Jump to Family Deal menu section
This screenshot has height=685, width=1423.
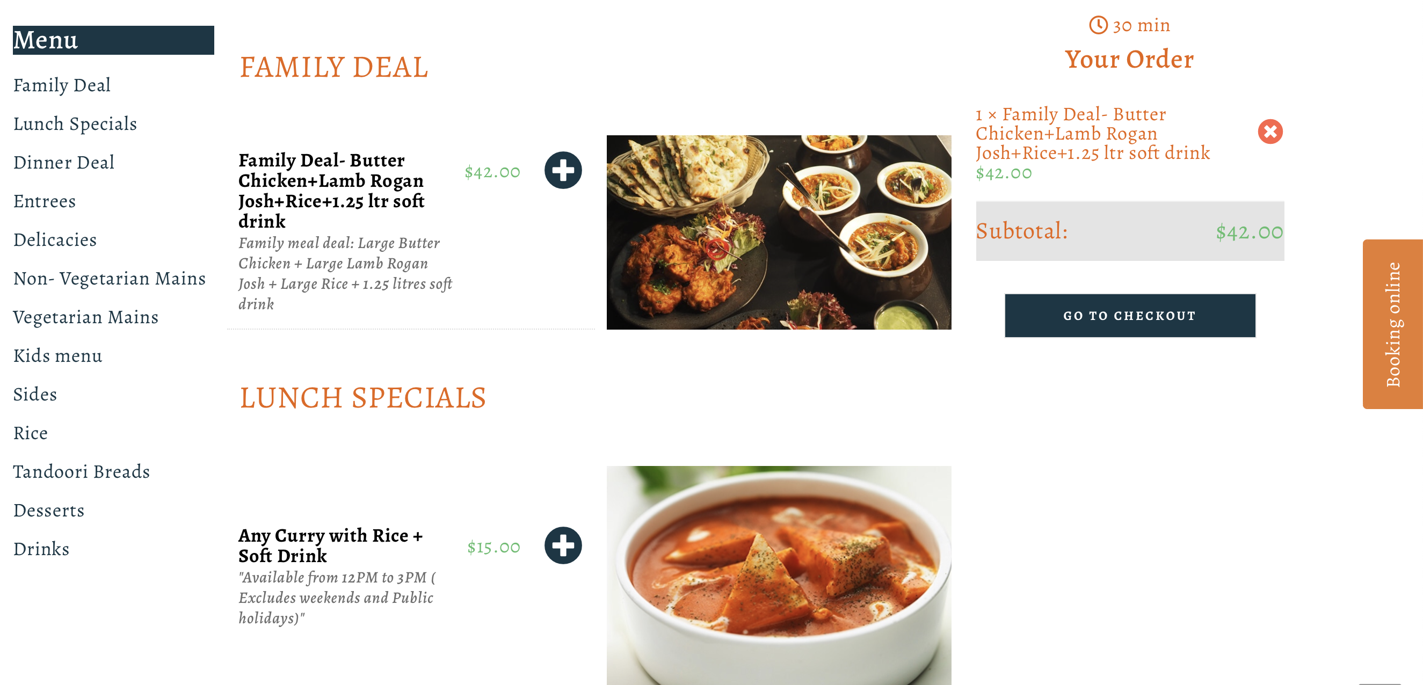[62, 85]
